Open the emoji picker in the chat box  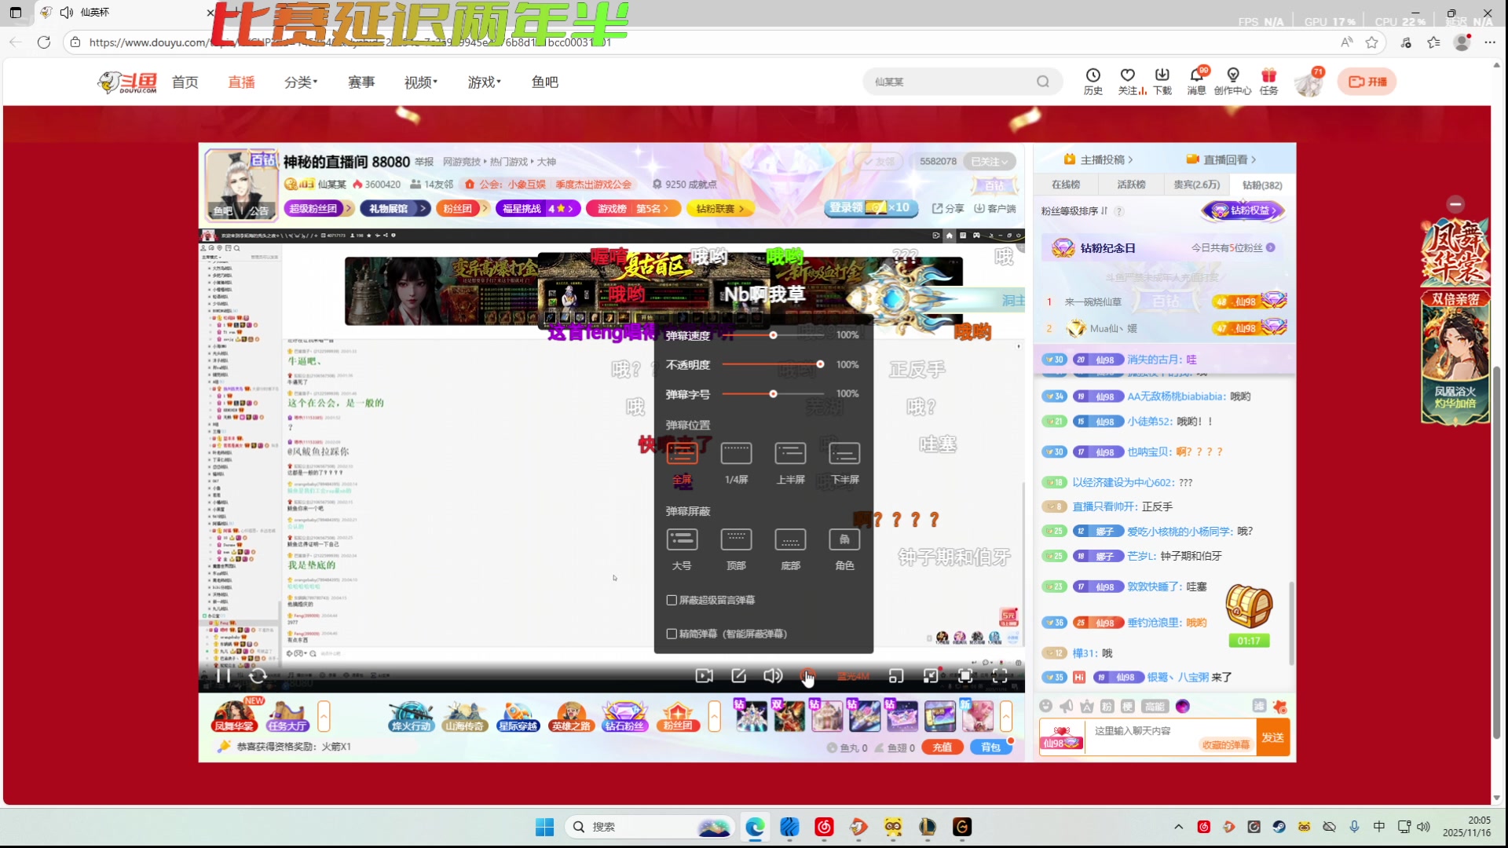pyautogui.click(x=1045, y=706)
